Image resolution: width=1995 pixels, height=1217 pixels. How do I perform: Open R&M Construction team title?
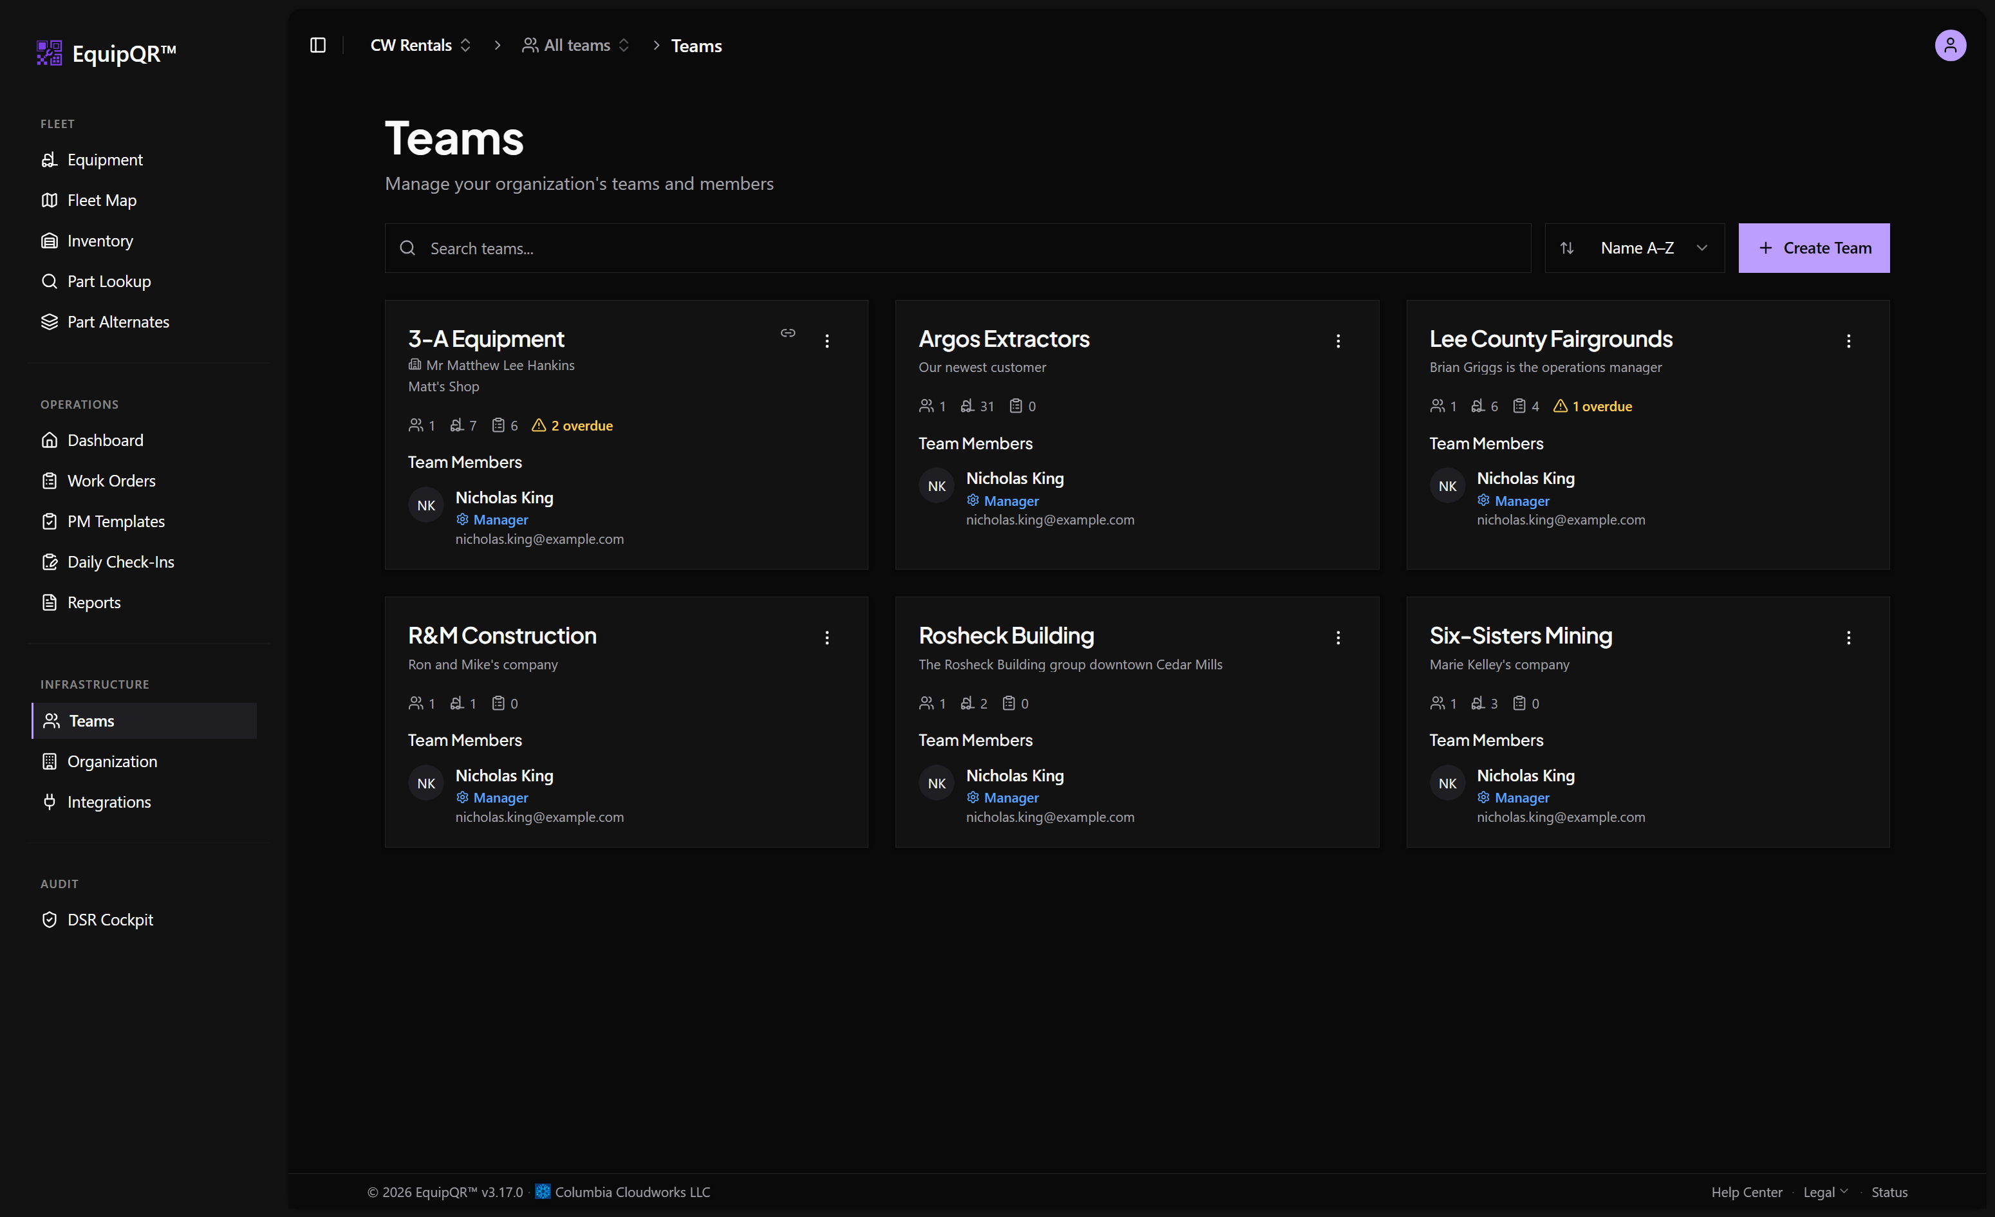(502, 636)
